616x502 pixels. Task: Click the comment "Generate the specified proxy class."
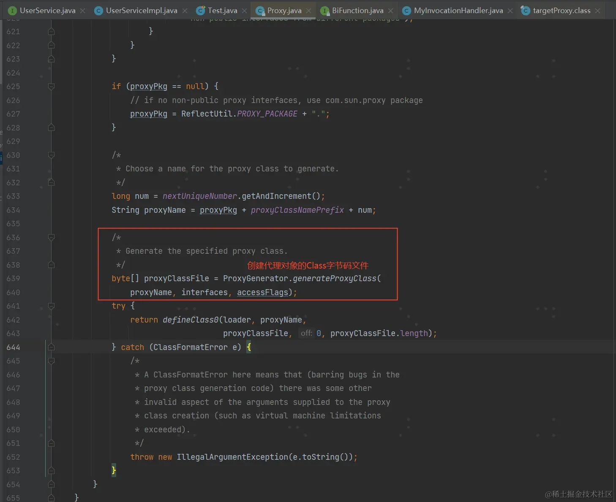[x=207, y=251]
